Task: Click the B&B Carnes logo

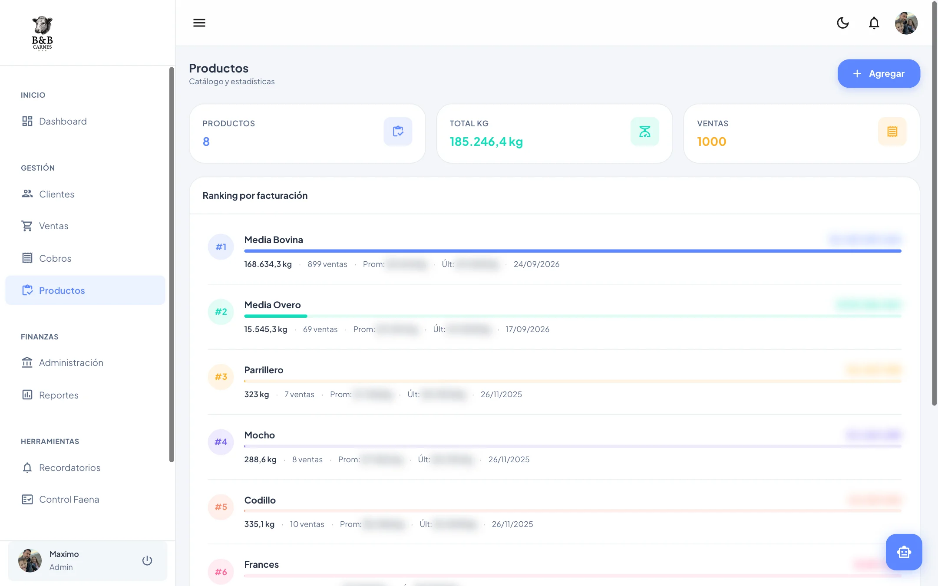Action: (42, 33)
